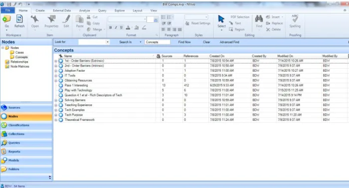This screenshot has width=349, height=188.
Task: Open the Queries navigation pane
Action: pyautogui.click(x=26, y=143)
